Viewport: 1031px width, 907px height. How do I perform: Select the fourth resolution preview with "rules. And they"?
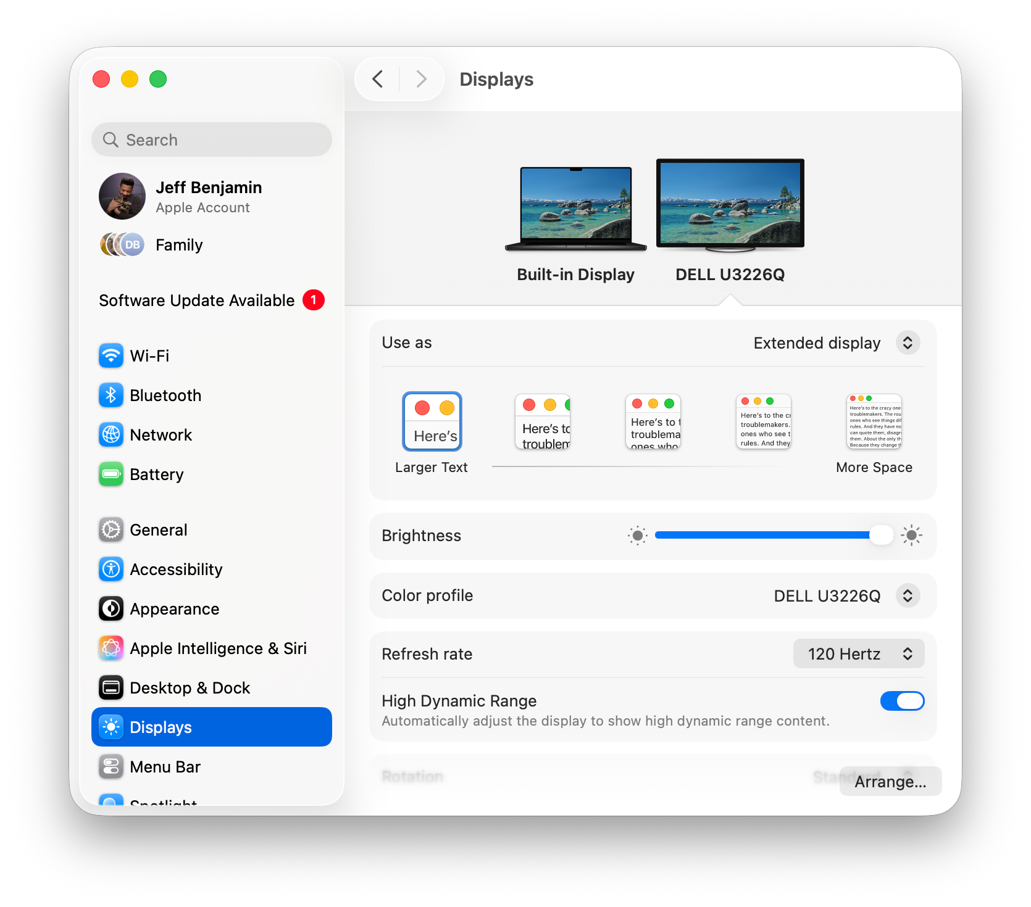(x=764, y=422)
